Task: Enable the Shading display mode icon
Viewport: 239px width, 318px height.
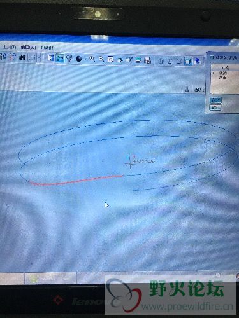Action: [x=188, y=61]
